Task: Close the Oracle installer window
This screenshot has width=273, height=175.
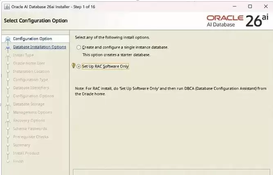Action: (266, 7)
